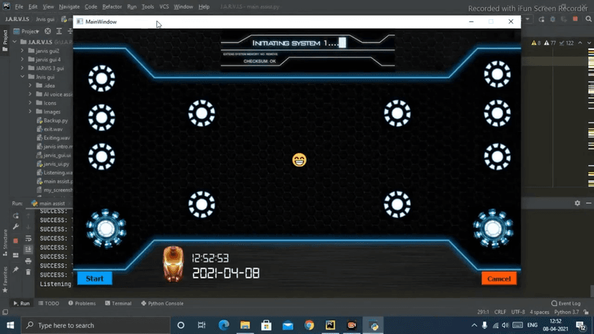Toggle the Project side tool window tab
The width and height of the screenshot is (594, 334).
point(5,41)
